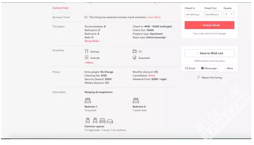Viewport: 254px width, 145px height.
Task: Click the Essentials amenity icon
Action: [x=134, y=57]
